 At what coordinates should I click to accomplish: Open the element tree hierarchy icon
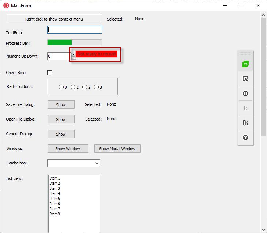click(245, 108)
